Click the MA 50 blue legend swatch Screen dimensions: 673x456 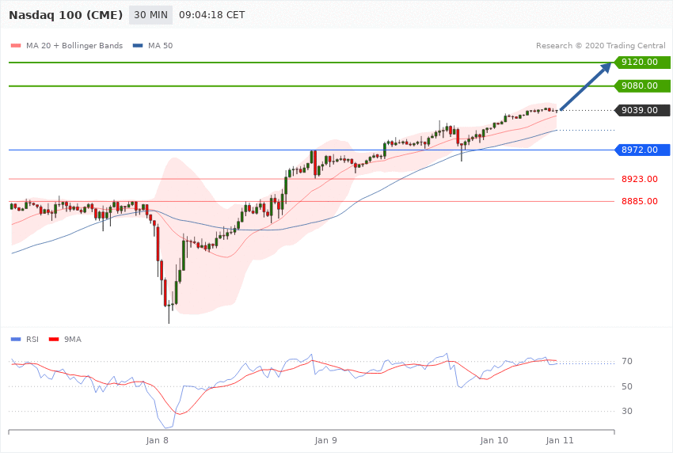tap(138, 45)
